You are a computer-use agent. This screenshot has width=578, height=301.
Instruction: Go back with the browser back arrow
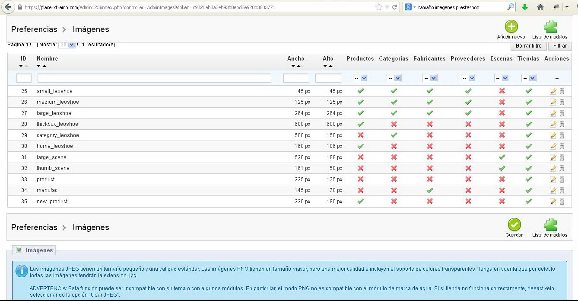point(8,7)
